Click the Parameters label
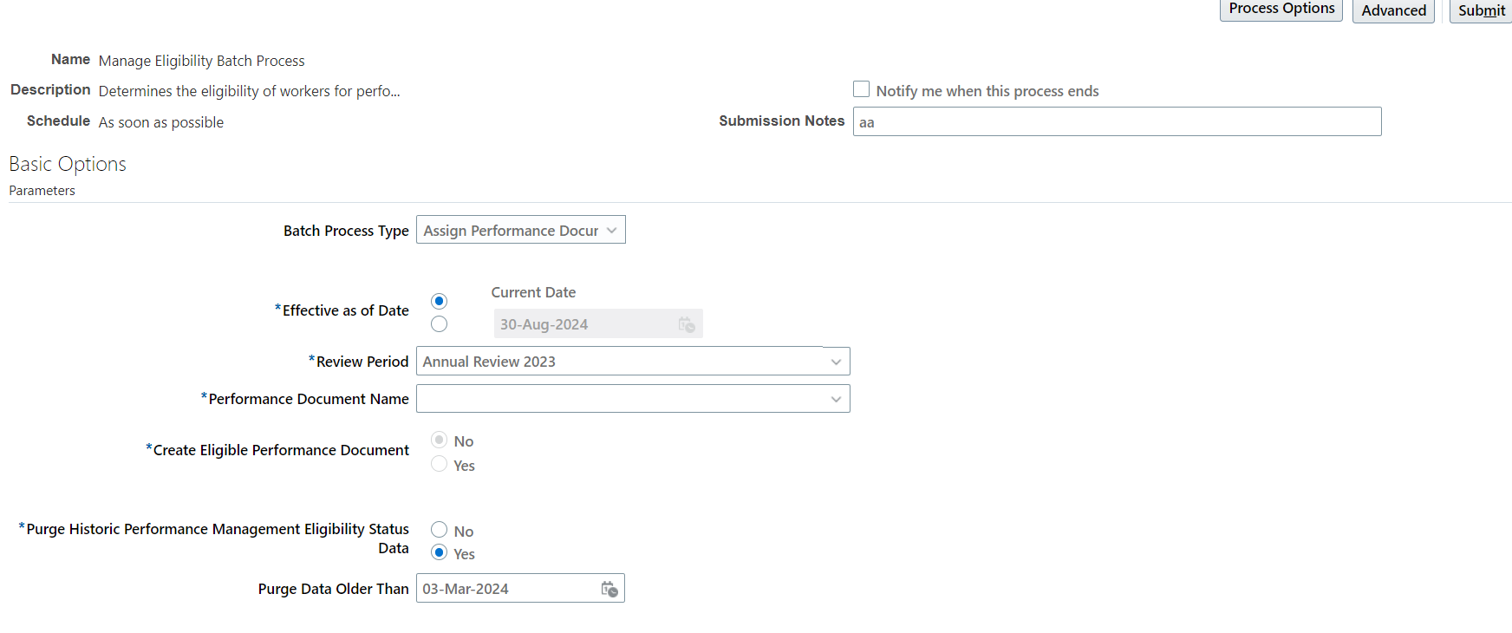This screenshot has height=633, width=1512. click(x=42, y=191)
